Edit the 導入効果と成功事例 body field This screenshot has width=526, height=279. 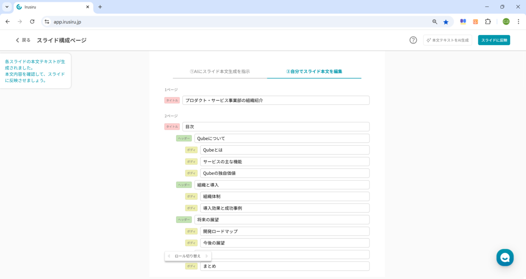point(285,208)
